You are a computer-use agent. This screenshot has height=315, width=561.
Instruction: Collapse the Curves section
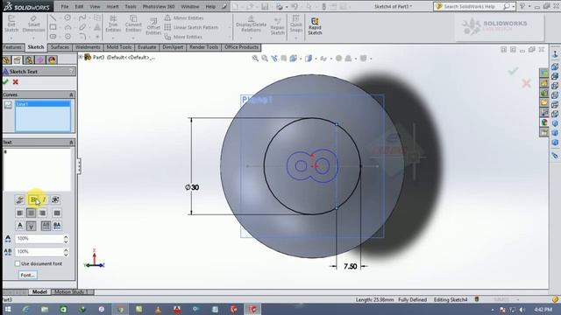coord(71,94)
